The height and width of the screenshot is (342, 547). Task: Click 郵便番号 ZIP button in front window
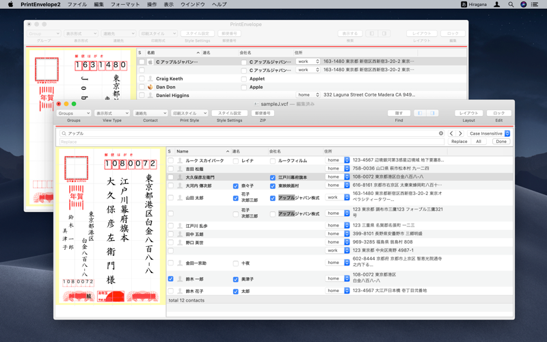tap(263, 113)
